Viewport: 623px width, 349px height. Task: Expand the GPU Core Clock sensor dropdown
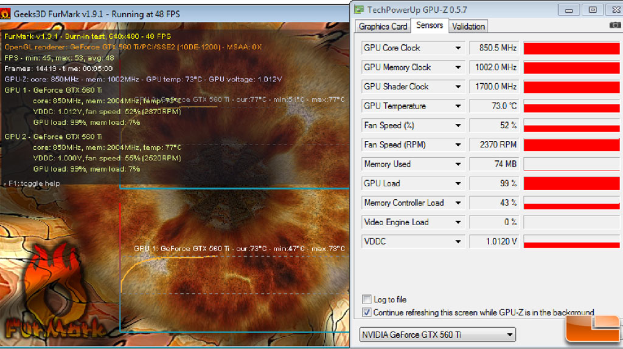458,48
